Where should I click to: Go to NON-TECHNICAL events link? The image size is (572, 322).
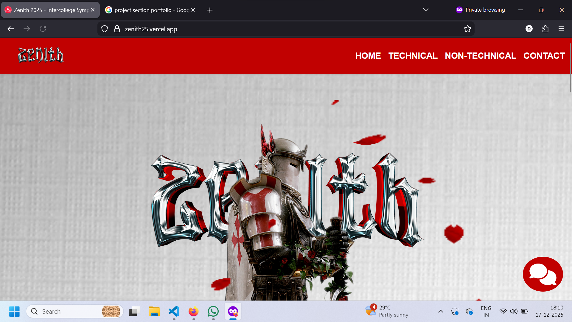tap(480, 56)
